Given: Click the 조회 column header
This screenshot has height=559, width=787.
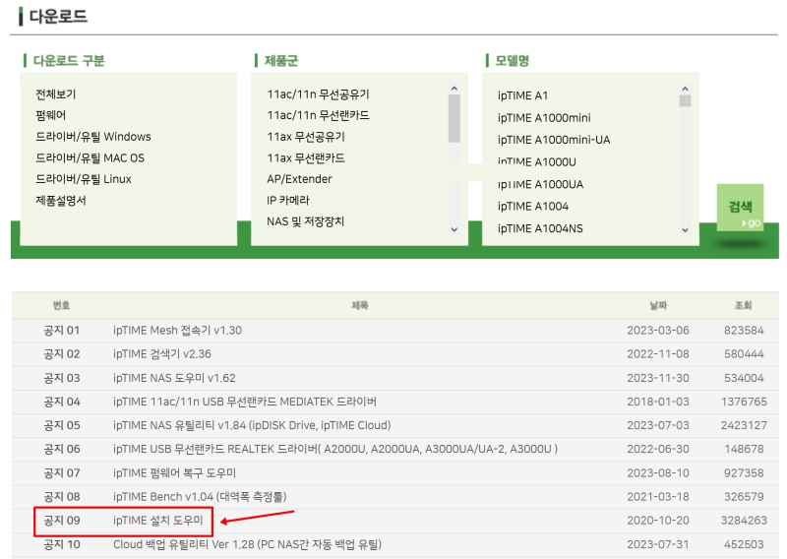Looking at the screenshot, I should [x=744, y=305].
